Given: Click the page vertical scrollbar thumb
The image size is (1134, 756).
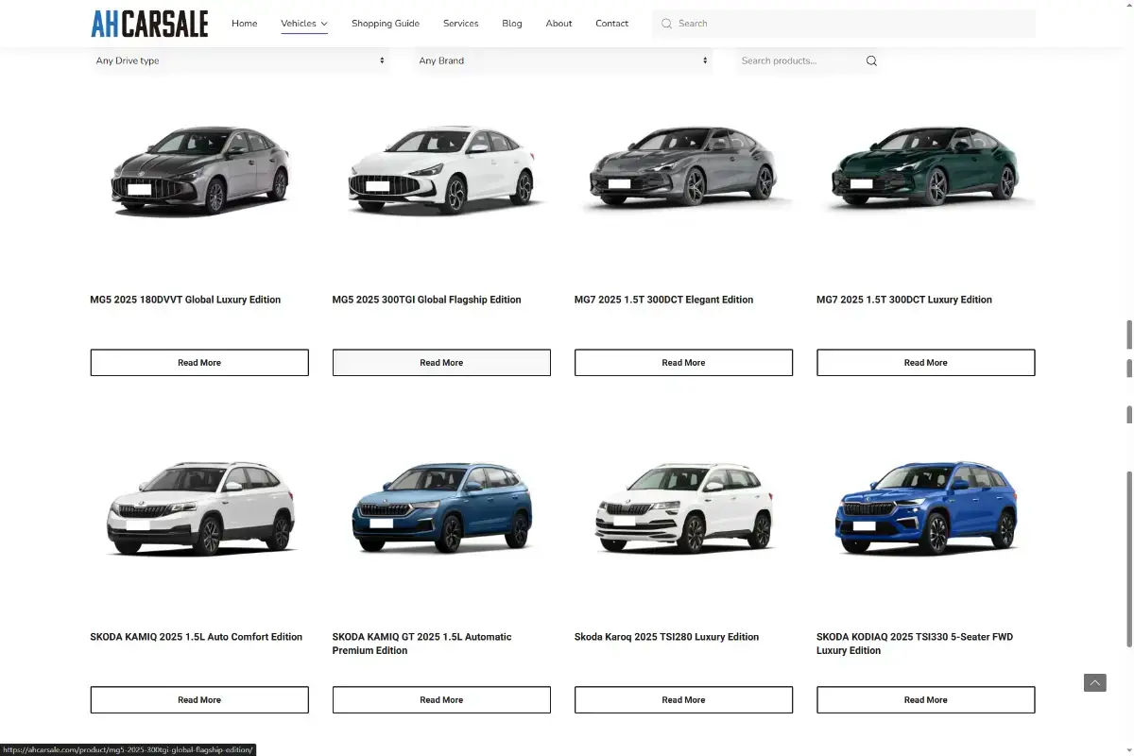Looking at the screenshot, I should pos(1129,559).
